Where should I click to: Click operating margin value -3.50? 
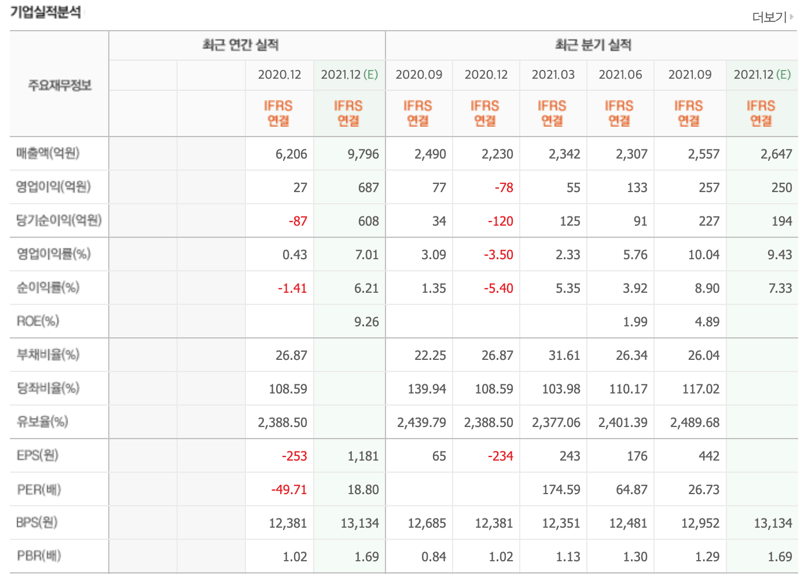click(x=498, y=255)
